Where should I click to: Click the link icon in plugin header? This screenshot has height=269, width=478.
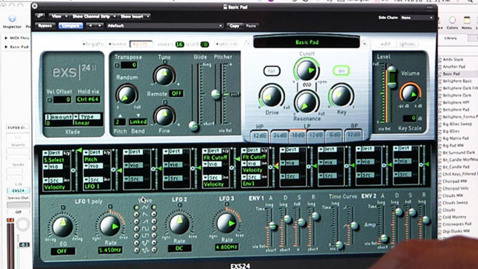(x=40, y=16)
